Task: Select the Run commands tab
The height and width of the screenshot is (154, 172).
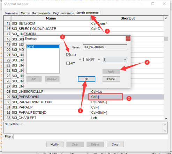Action: point(41,13)
